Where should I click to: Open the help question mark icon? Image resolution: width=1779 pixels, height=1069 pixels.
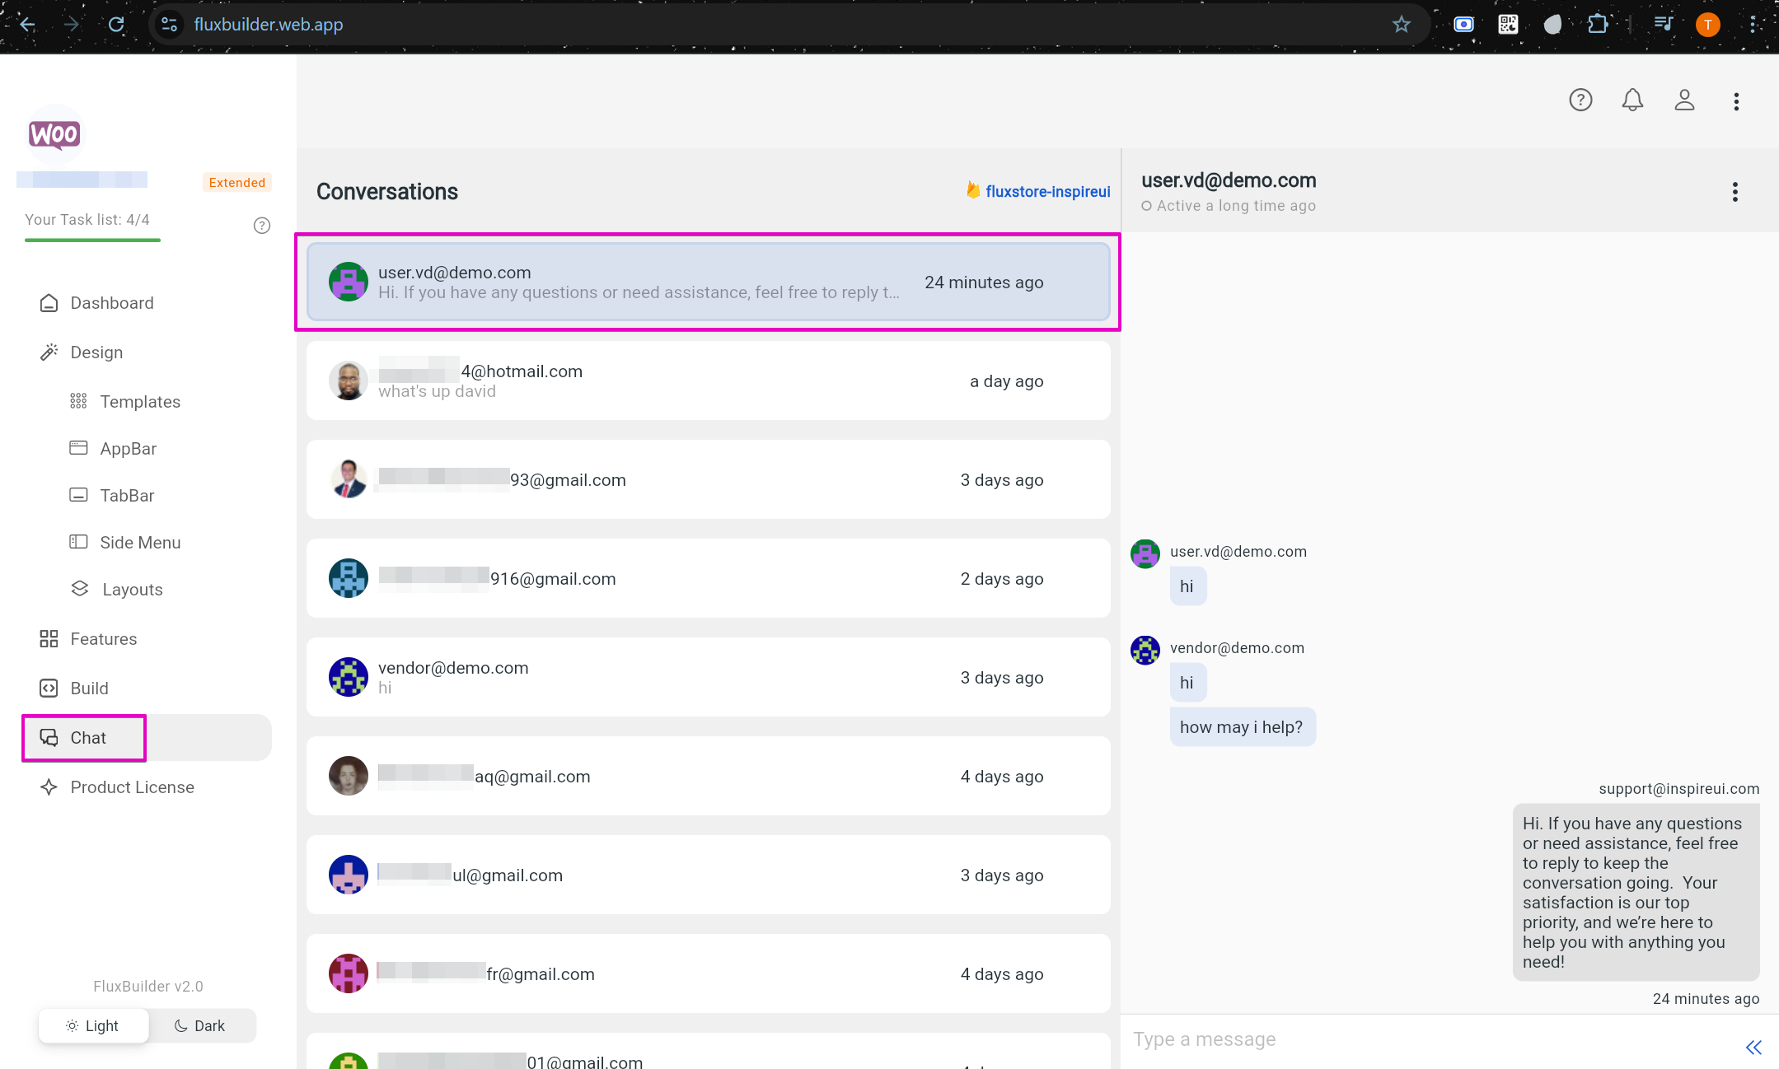click(1580, 100)
